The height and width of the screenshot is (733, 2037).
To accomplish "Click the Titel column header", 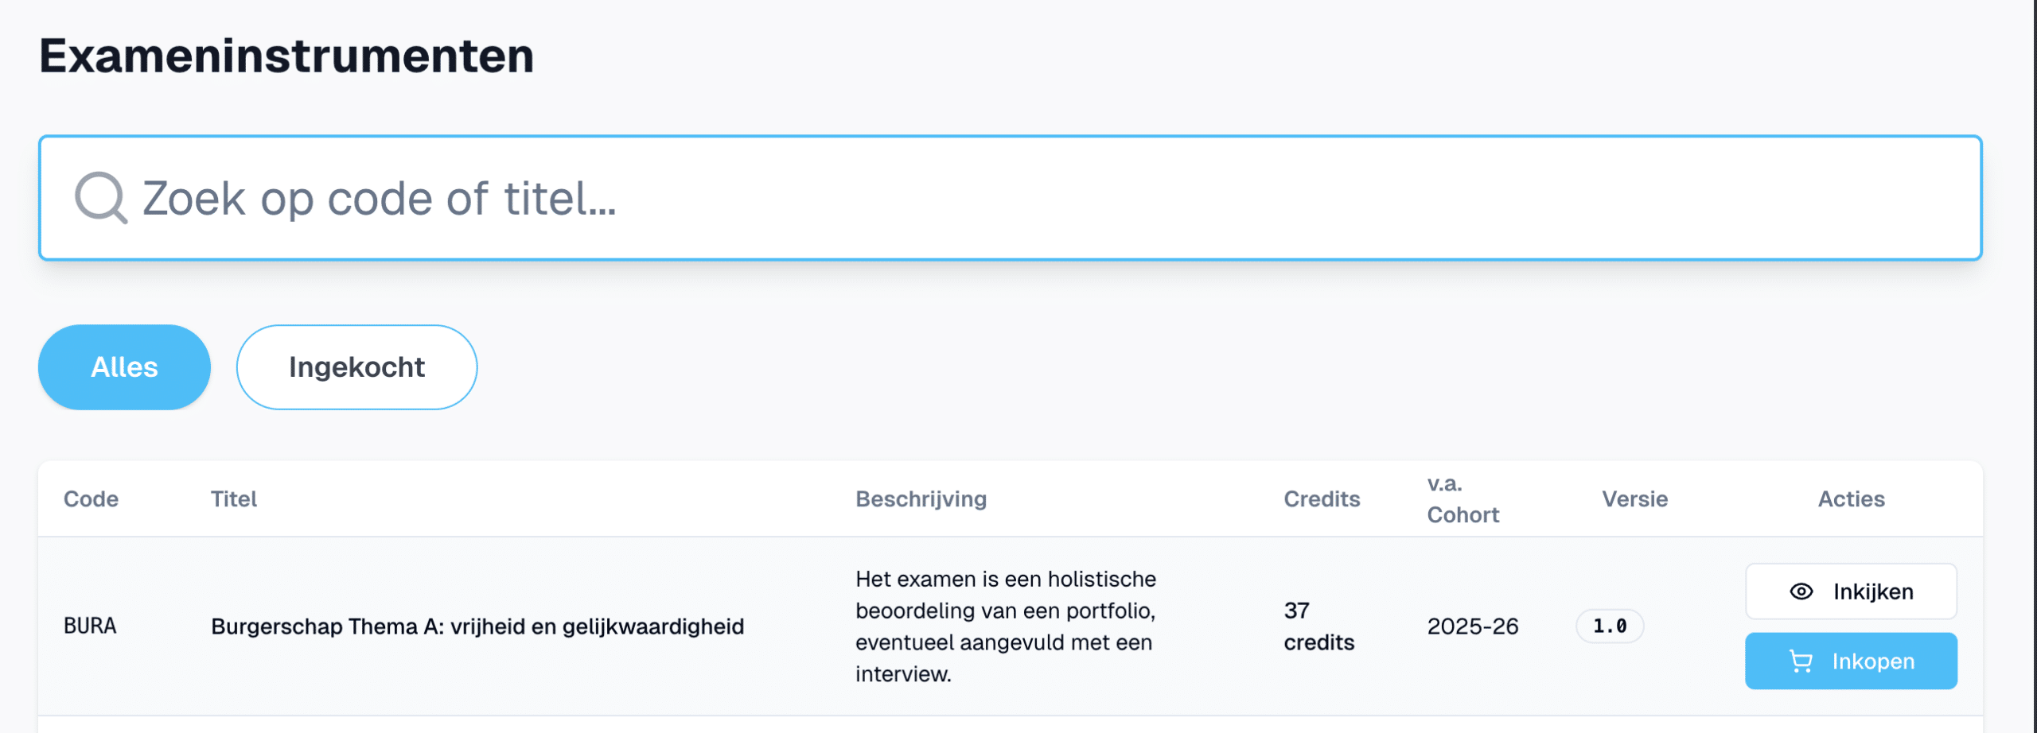I will [x=234, y=499].
